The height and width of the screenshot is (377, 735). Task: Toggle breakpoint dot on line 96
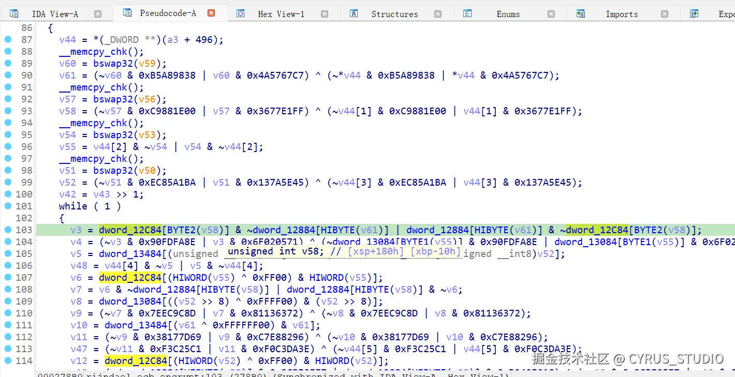pyautogui.click(x=8, y=146)
